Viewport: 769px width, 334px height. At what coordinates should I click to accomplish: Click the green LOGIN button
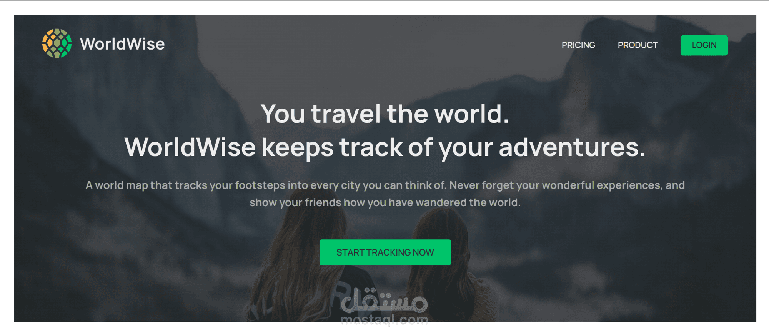click(x=704, y=45)
